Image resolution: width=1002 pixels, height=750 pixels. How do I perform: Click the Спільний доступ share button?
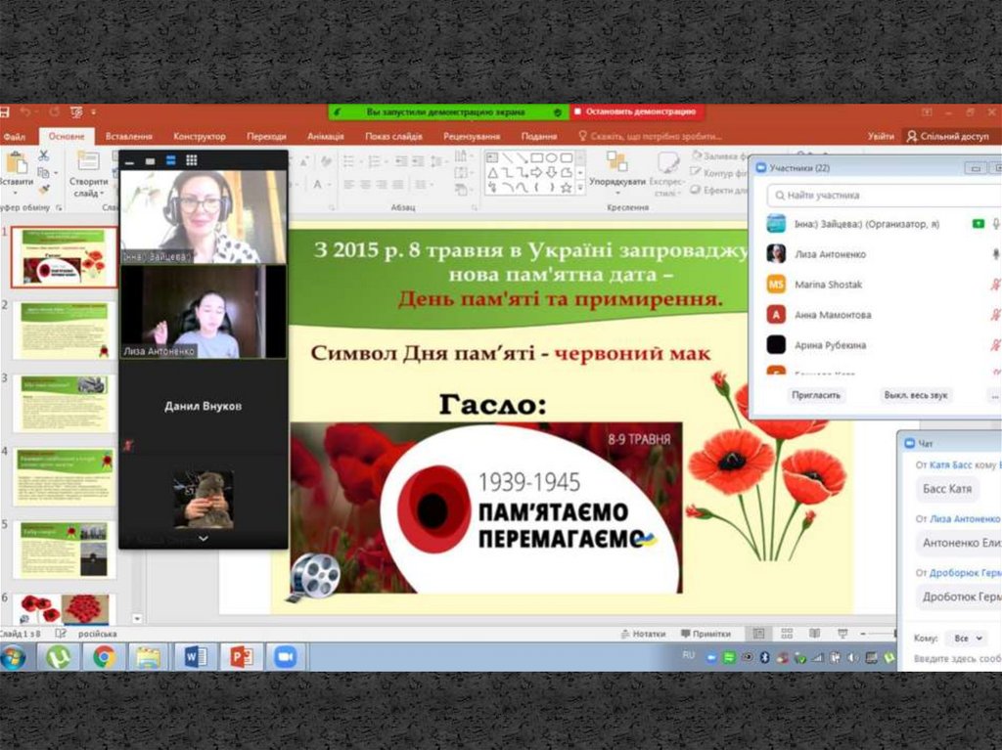click(948, 136)
